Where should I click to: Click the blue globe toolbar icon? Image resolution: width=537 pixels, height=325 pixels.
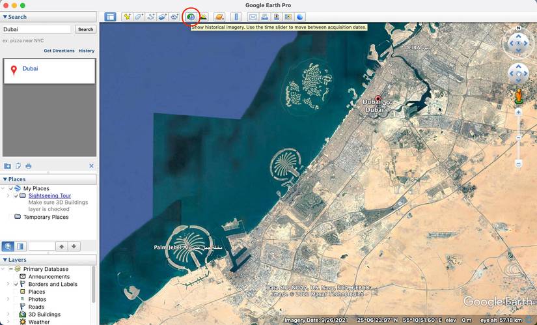pos(299,17)
